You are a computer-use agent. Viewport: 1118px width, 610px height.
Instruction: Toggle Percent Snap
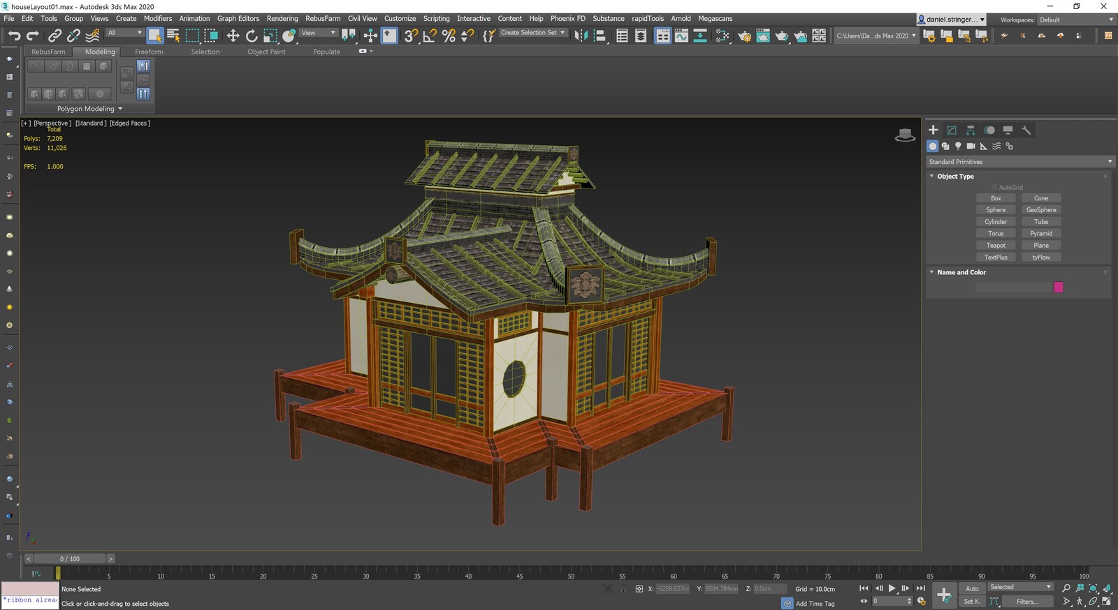449,36
